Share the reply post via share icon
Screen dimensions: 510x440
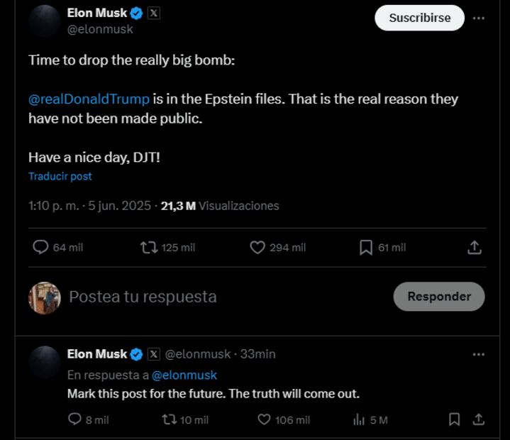point(479,419)
